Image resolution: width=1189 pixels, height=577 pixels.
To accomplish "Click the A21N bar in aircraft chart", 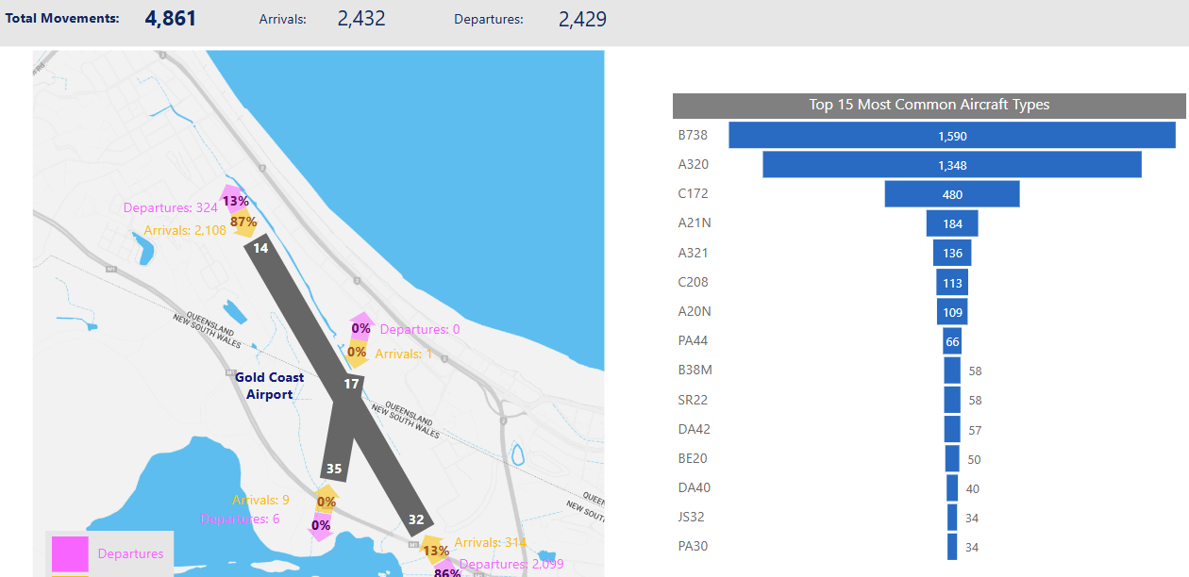I will [x=951, y=223].
